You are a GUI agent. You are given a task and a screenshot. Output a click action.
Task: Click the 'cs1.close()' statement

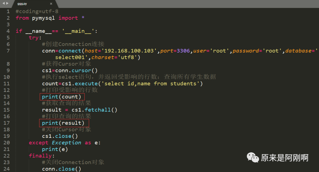60,136
